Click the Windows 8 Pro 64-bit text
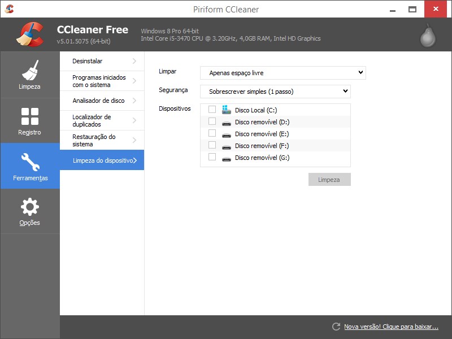The width and height of the screenshot is (452, 339). [170, 31]
